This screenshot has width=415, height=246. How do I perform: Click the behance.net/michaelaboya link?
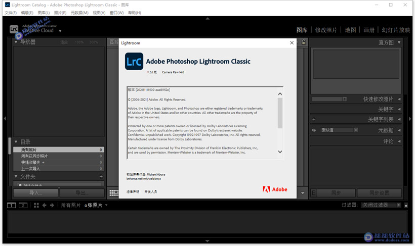click(x=143, y=179)
